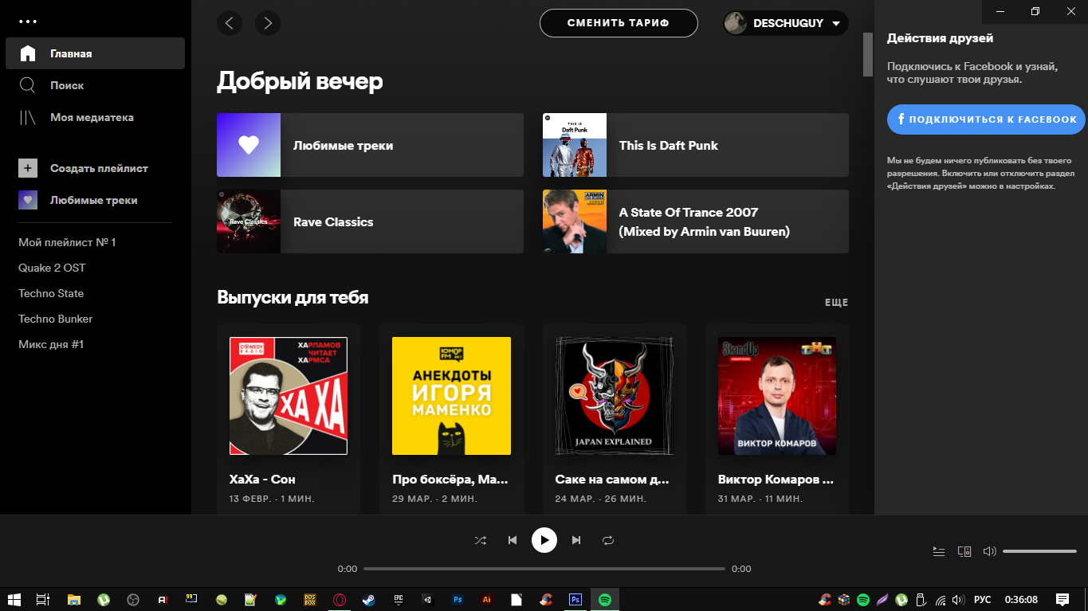Open the Любимые треки card under Добрый вечер

370,145
